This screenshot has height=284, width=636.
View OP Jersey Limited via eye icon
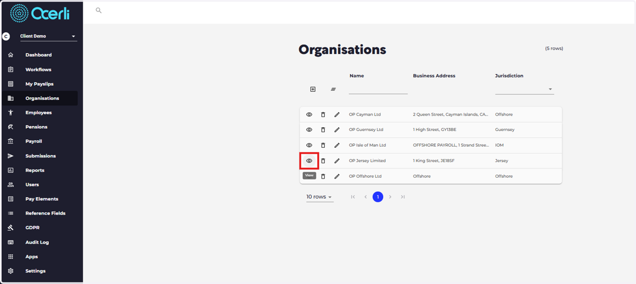[309, 161]
